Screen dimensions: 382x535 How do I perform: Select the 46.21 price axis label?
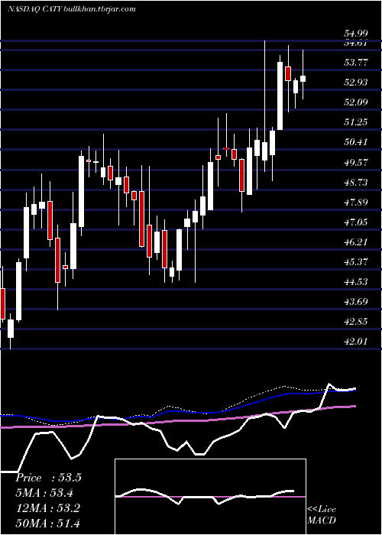click(356, 242)
